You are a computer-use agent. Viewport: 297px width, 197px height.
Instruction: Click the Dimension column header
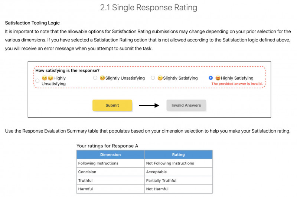[110, 154]
